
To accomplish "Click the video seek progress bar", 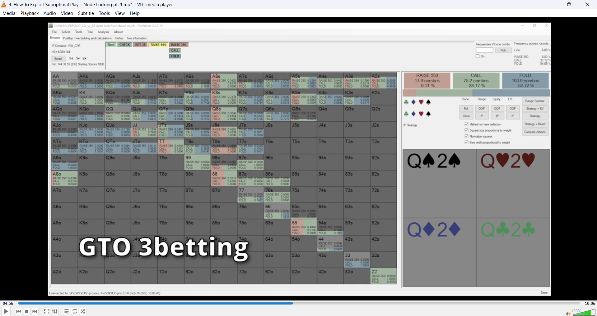I will click(x=299, y=303).
